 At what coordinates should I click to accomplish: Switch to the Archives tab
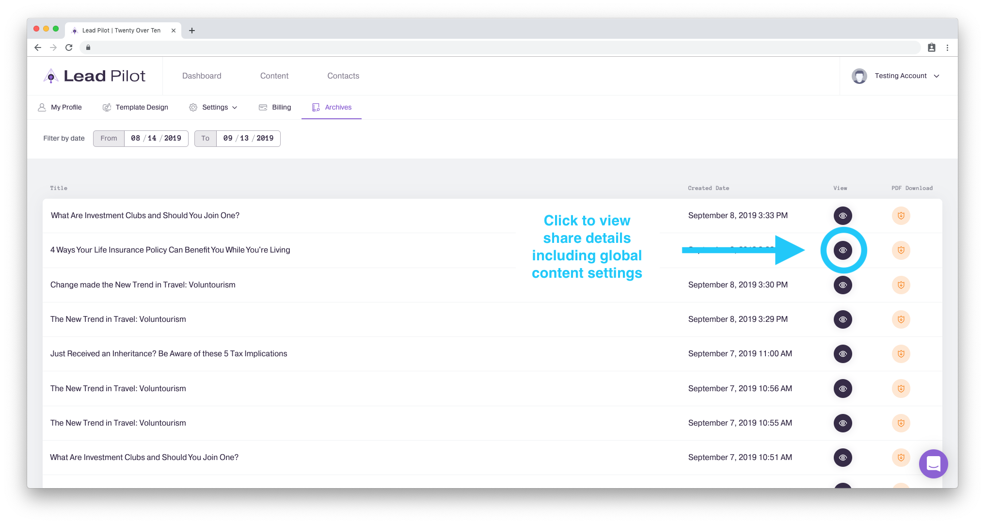point(332,107)
